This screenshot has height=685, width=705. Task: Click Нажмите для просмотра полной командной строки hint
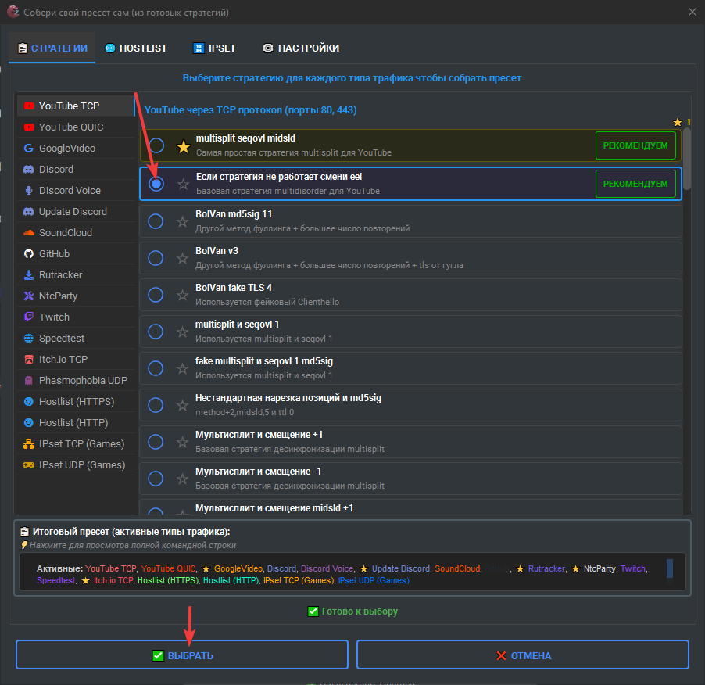pos(133,546)
